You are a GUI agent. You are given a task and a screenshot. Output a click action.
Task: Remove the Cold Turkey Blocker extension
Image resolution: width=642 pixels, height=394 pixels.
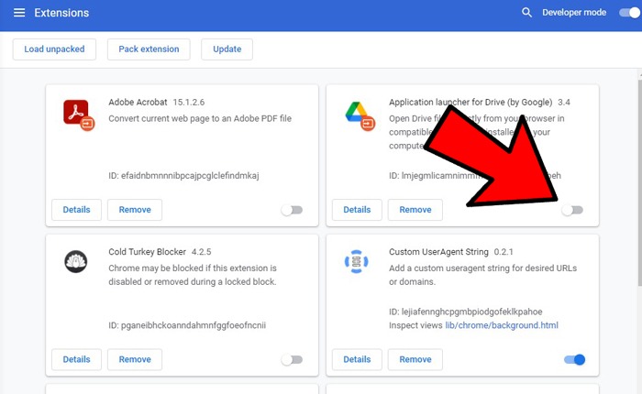point(135,359)
